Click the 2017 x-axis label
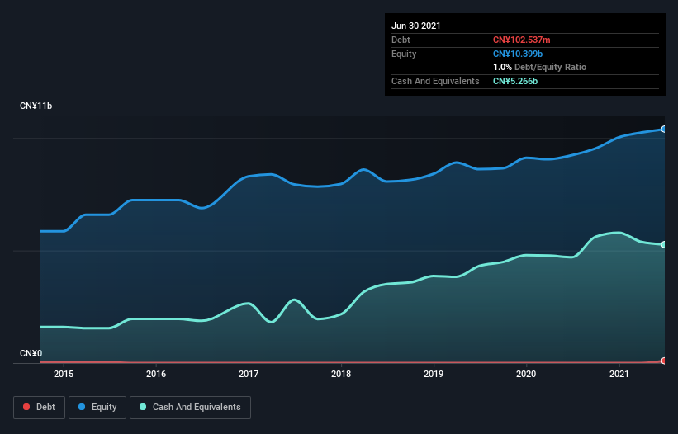678x434 pixels. pyautogui.click(x=249, y=374)
